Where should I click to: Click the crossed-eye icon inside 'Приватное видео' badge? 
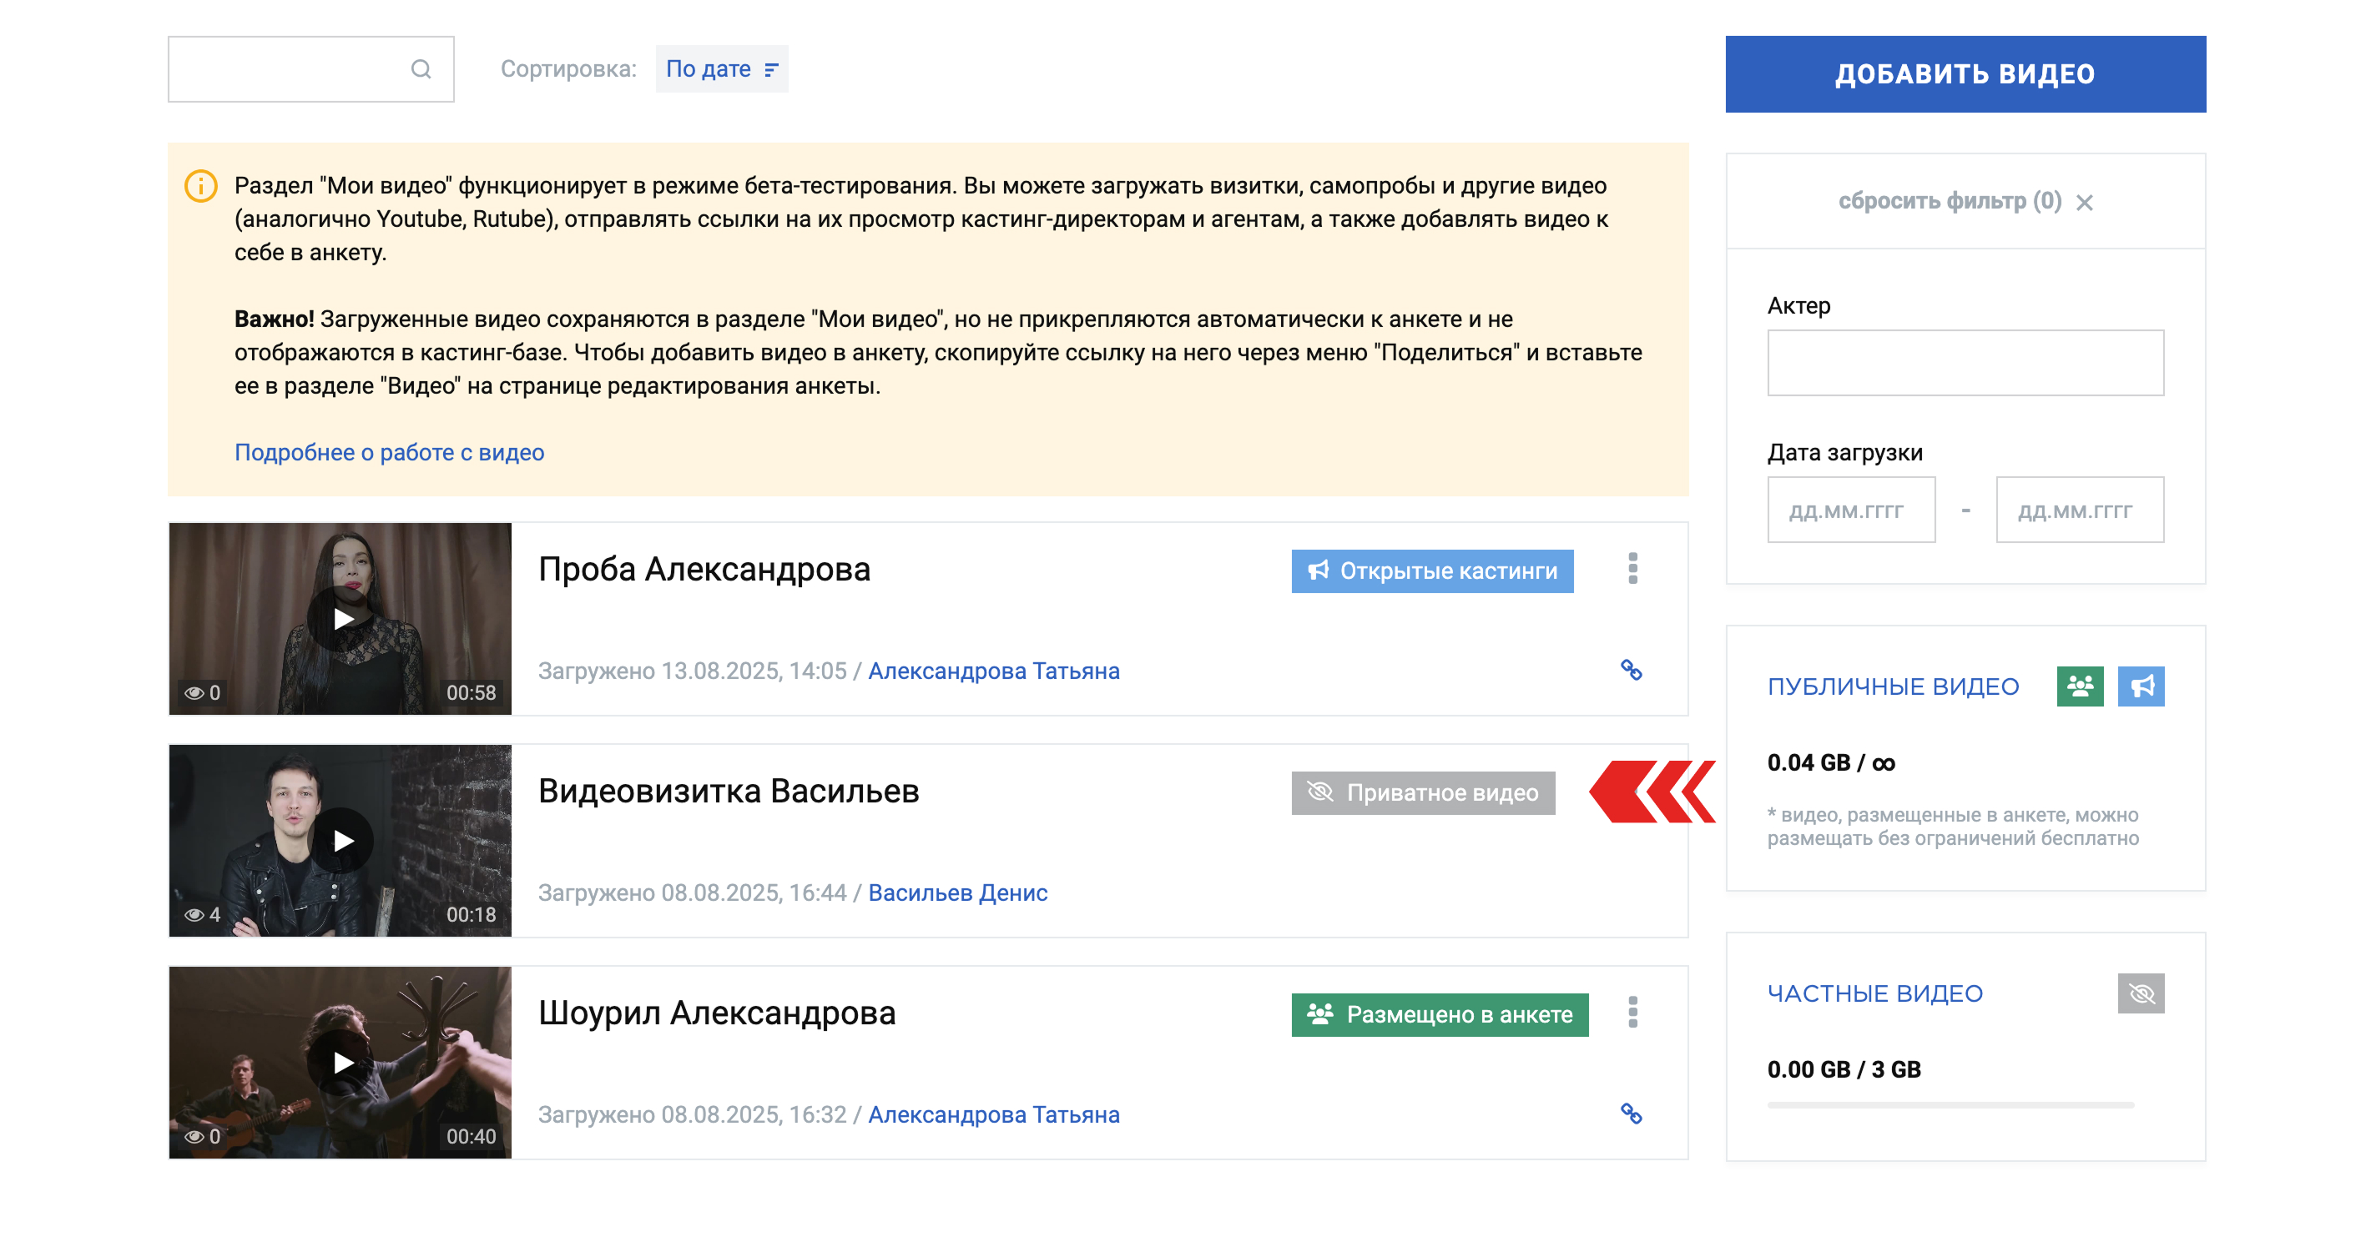[x=1320, y=792]
